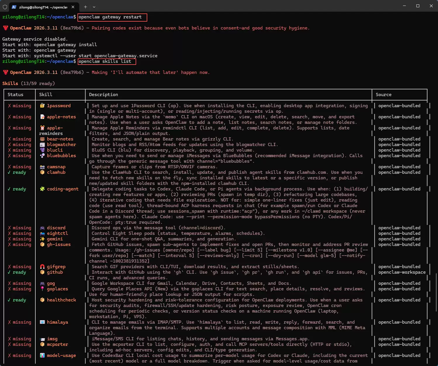Click the clawhub package icon

click(42, 172)
